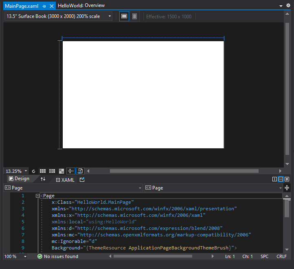Click the editor vertical scroll up arrow
The height and width of the screenshot is (269, 294).
pos(287,196)
